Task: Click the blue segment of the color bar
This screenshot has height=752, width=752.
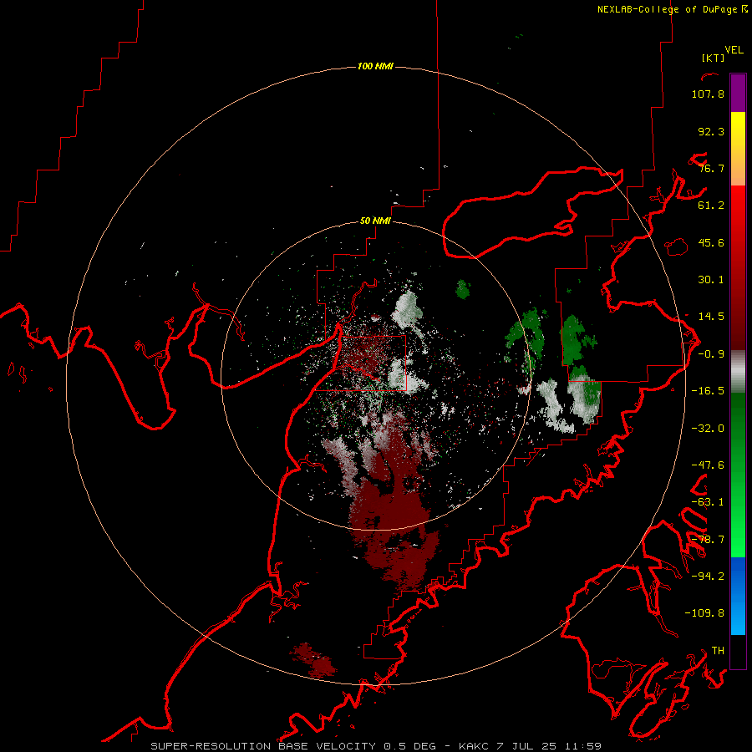Action: [738, 596]
